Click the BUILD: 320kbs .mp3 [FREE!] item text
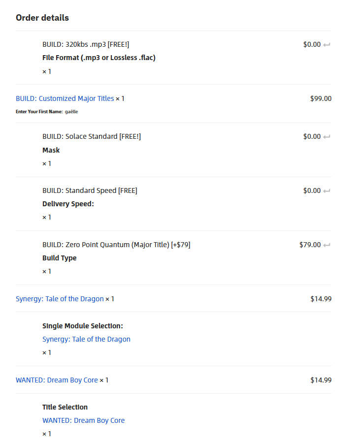This screenshot has width=356, height=444. (86, 44)
